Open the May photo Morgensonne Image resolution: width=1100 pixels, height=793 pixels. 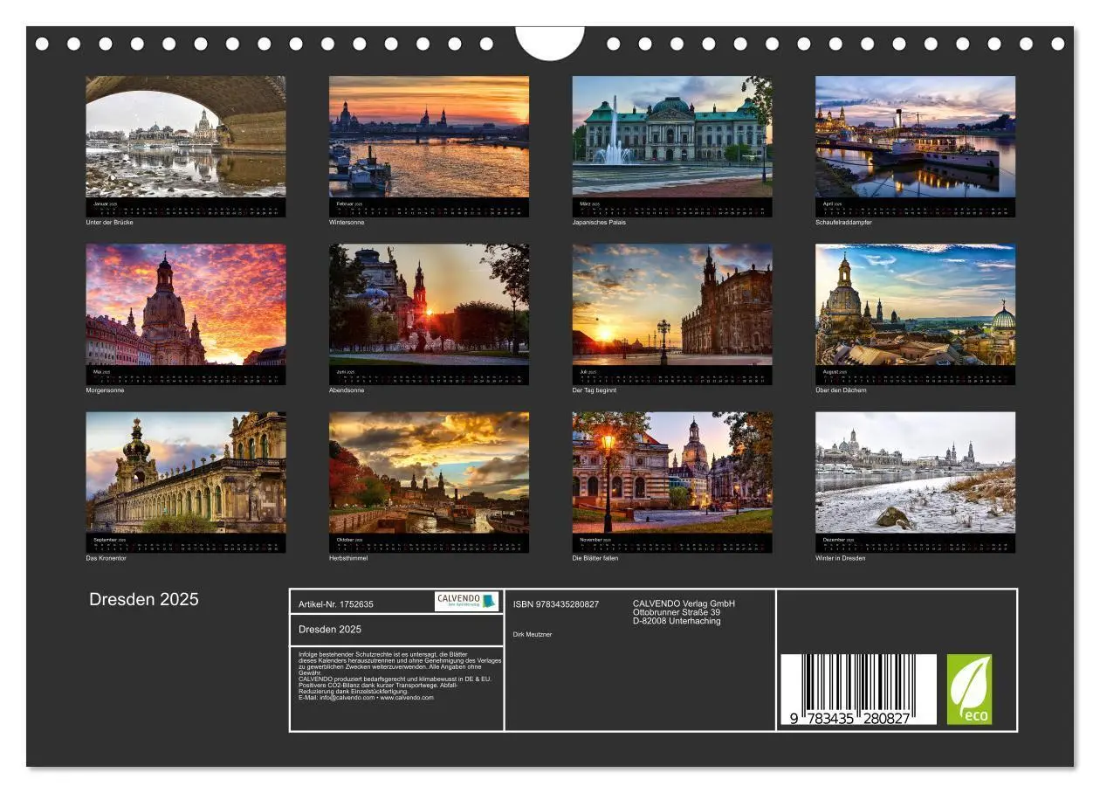point(186,304)
